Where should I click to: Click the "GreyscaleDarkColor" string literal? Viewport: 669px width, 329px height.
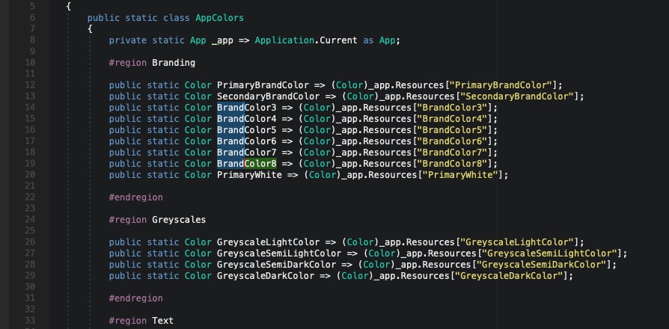point(509,276)
